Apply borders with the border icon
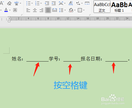 coord(80,10)
